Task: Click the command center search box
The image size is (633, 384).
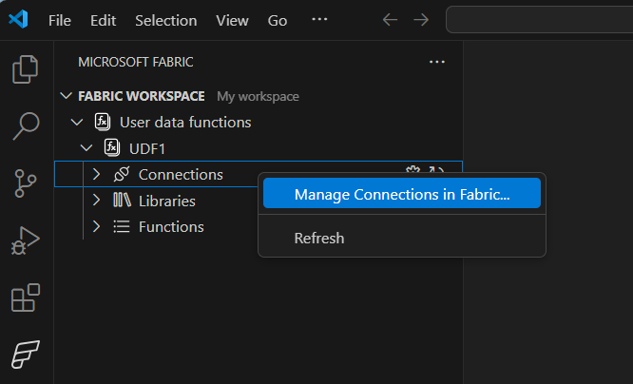Action: 538,20
